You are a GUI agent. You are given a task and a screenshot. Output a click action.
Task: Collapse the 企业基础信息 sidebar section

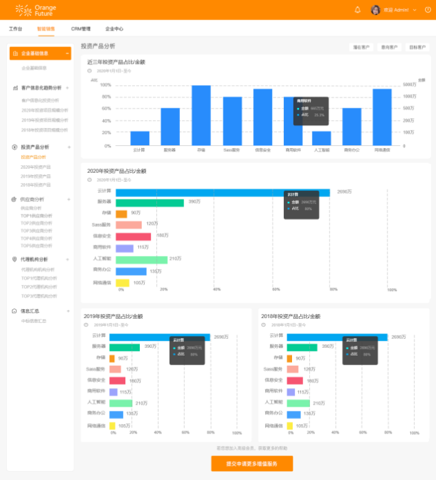coord(67,53)
